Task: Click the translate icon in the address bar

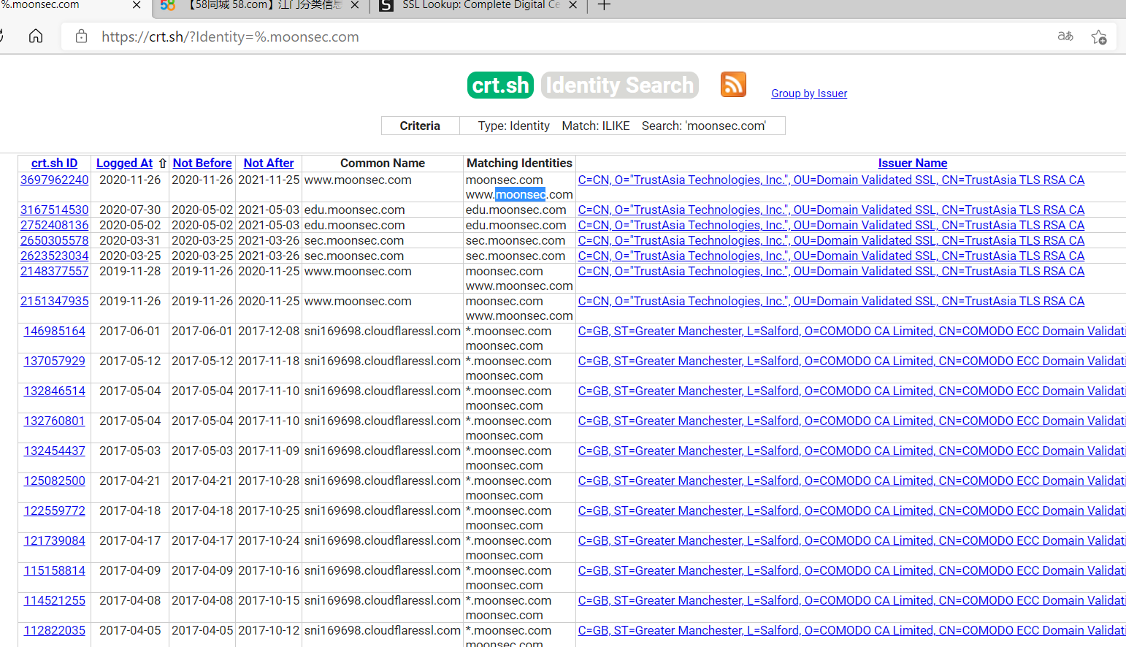Action: coord(1065,37)
